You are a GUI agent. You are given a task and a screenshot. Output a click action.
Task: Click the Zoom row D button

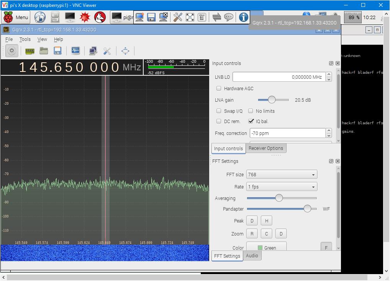point(281,234)
